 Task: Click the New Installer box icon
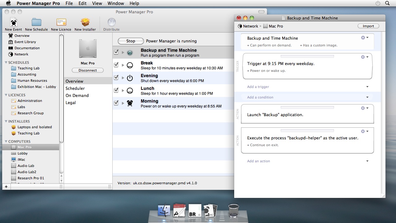tap(85, 22)
